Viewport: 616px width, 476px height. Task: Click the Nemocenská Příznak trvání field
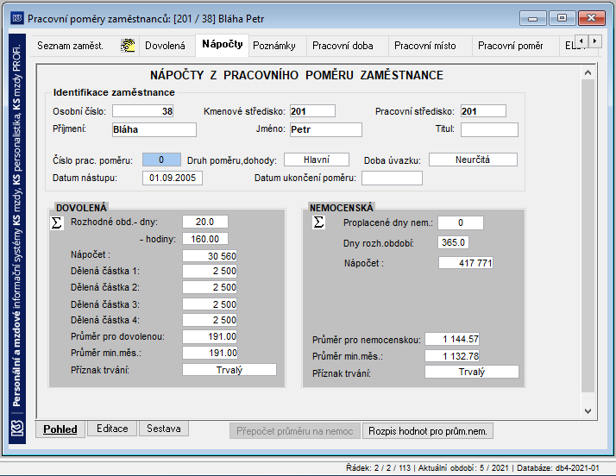click(471, 372)
